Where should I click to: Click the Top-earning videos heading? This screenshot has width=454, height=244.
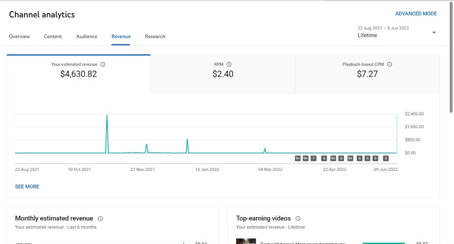(x=263, y=218)
